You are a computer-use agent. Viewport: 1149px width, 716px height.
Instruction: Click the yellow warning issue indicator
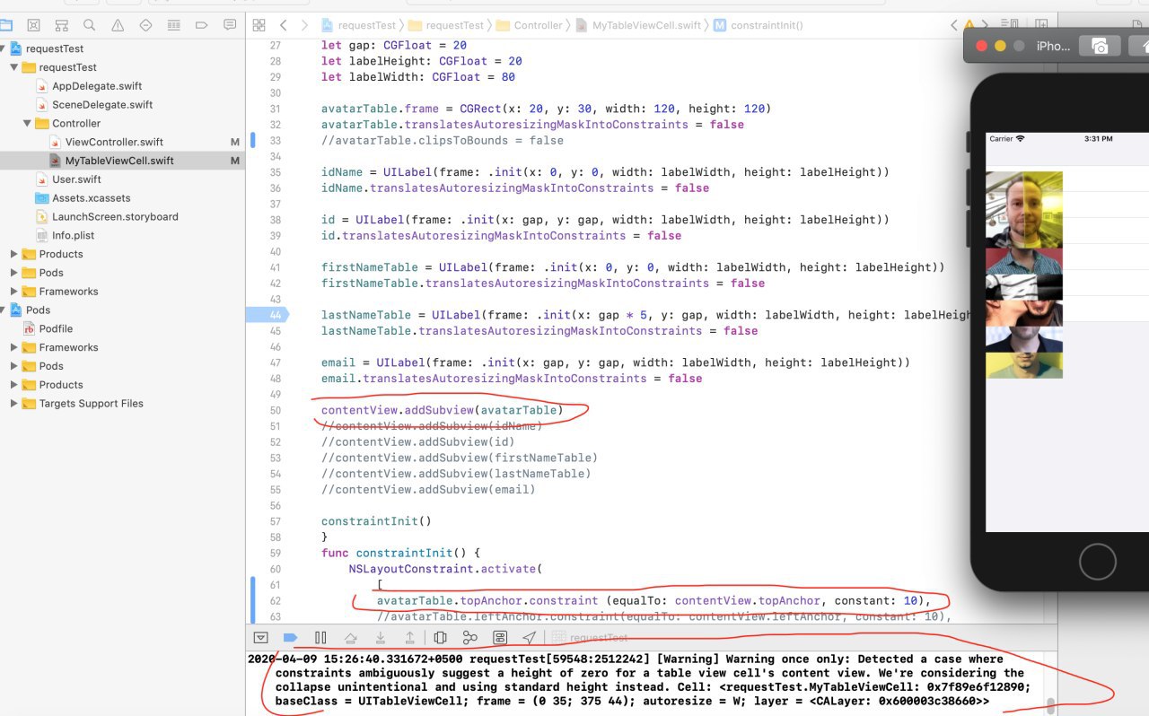pyautogui.click(x=969, y=25)
